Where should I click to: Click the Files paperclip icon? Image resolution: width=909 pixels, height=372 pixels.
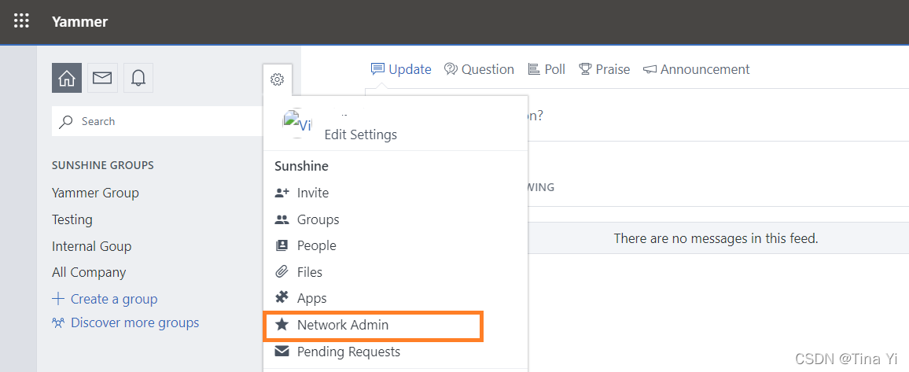tap(282, 272)
